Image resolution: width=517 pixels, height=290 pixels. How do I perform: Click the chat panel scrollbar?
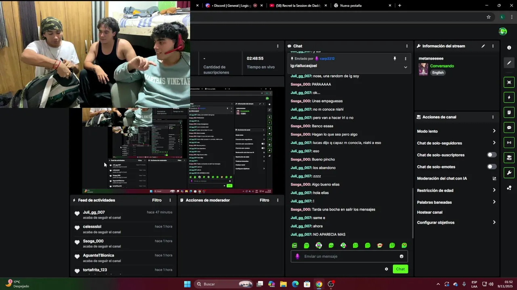[x=412, y=213]
